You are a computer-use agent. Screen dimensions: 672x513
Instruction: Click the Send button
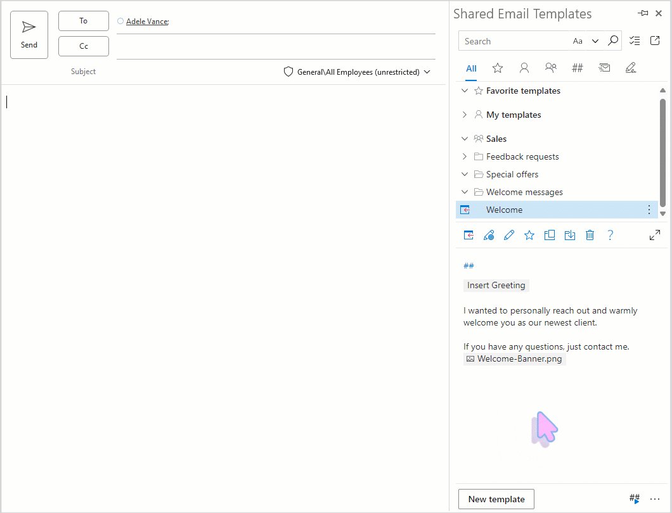click(29, 35)
